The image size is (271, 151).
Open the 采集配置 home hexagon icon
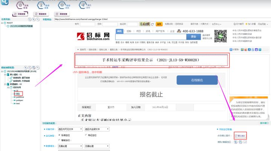point(20,5)
